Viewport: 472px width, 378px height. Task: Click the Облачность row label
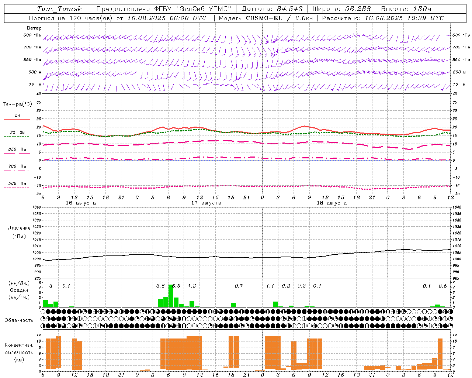click(19, 320)
